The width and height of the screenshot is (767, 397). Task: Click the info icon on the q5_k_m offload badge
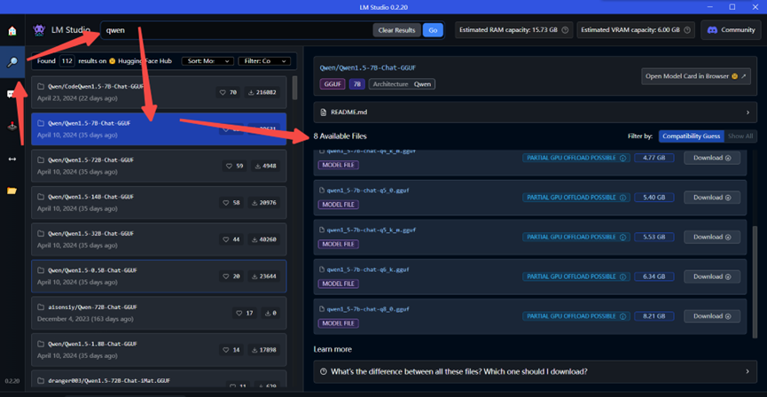coord(622,237)
